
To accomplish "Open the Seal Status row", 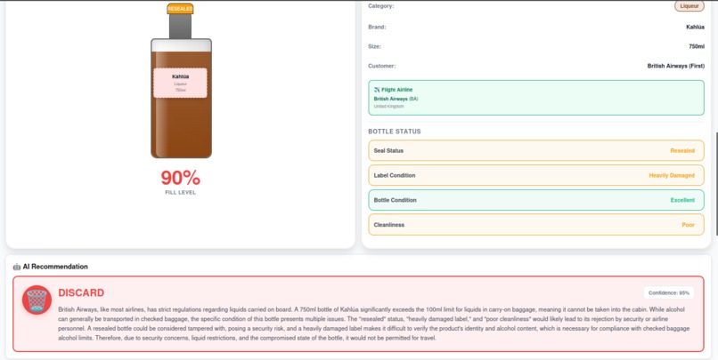I will click(536, 151).
